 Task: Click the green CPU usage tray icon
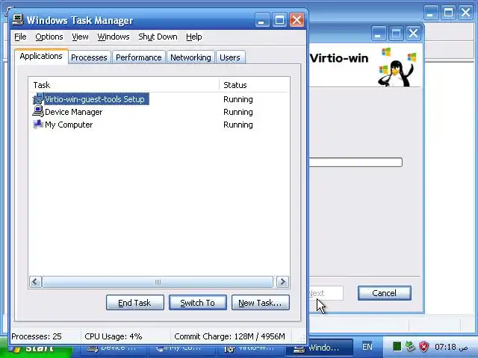click(x=397, y=346)
